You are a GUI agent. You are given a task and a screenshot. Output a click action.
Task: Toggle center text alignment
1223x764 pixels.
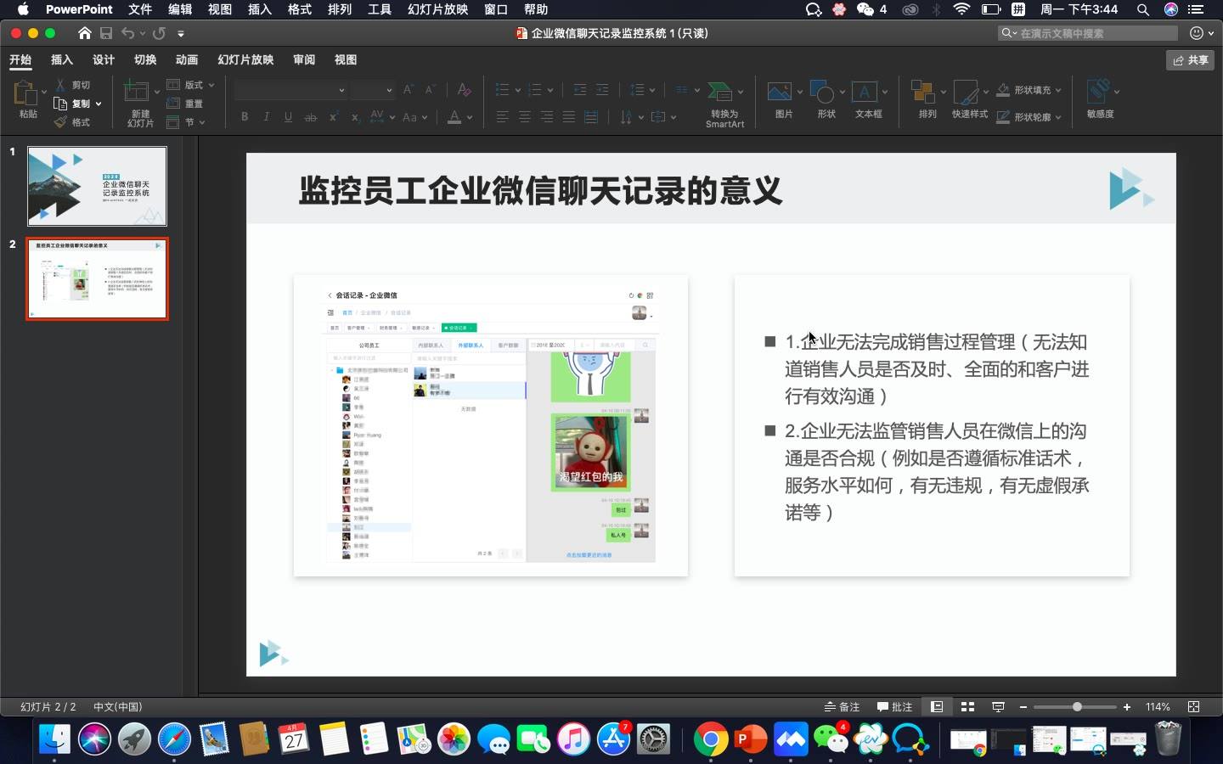[x=525, y=117]
